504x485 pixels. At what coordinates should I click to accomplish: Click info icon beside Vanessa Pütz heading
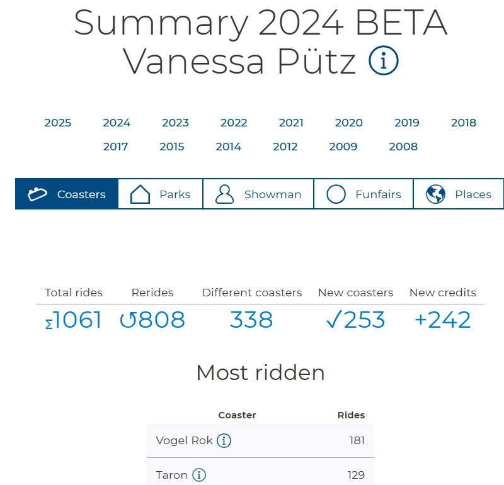384,61
